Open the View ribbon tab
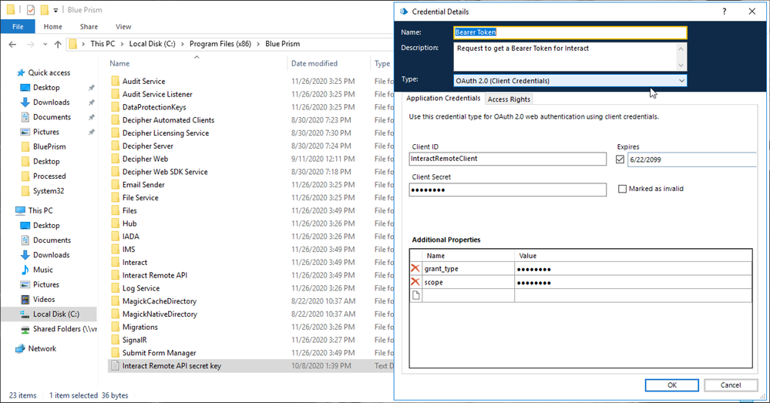The height and width of the screenshot is (403, 770). pyautogui.click(x=123, y=26)
